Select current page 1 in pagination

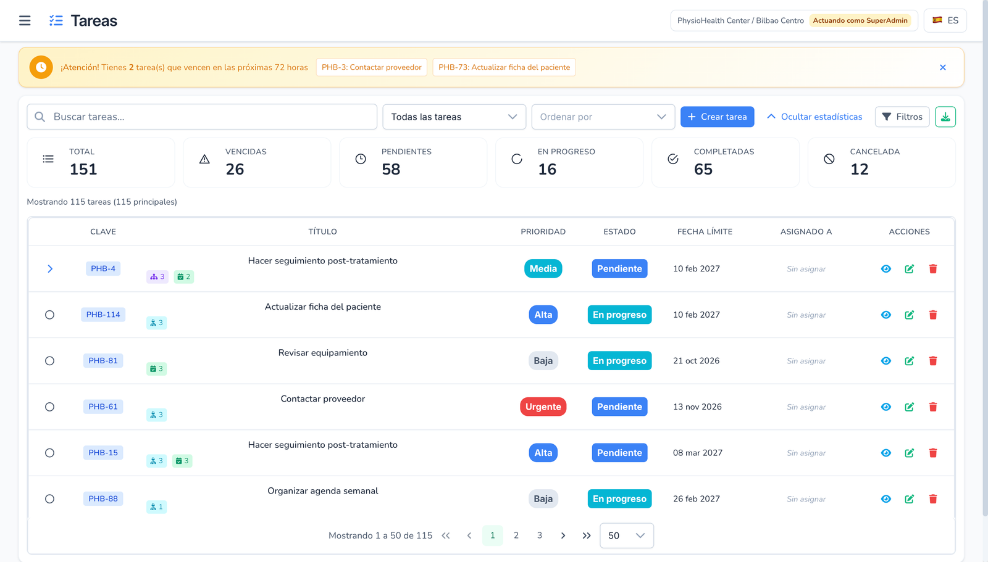[493, 535]
